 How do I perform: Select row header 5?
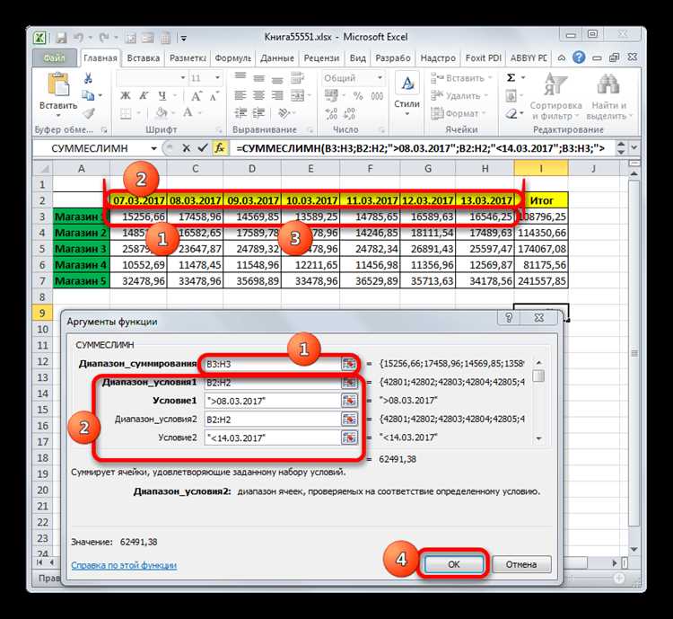pyautogui.click(x=42, y=249)
